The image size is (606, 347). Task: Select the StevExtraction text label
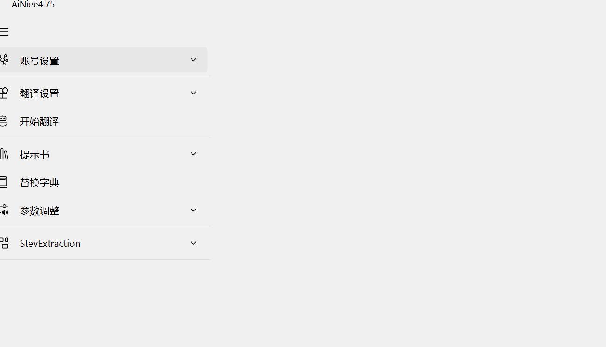(x=50, y=243)
